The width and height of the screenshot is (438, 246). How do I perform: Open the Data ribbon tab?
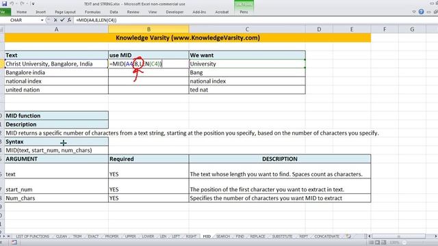[114, 12]
